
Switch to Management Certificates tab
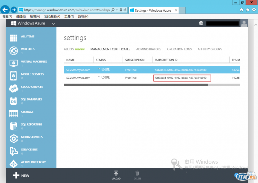(110, 49)
